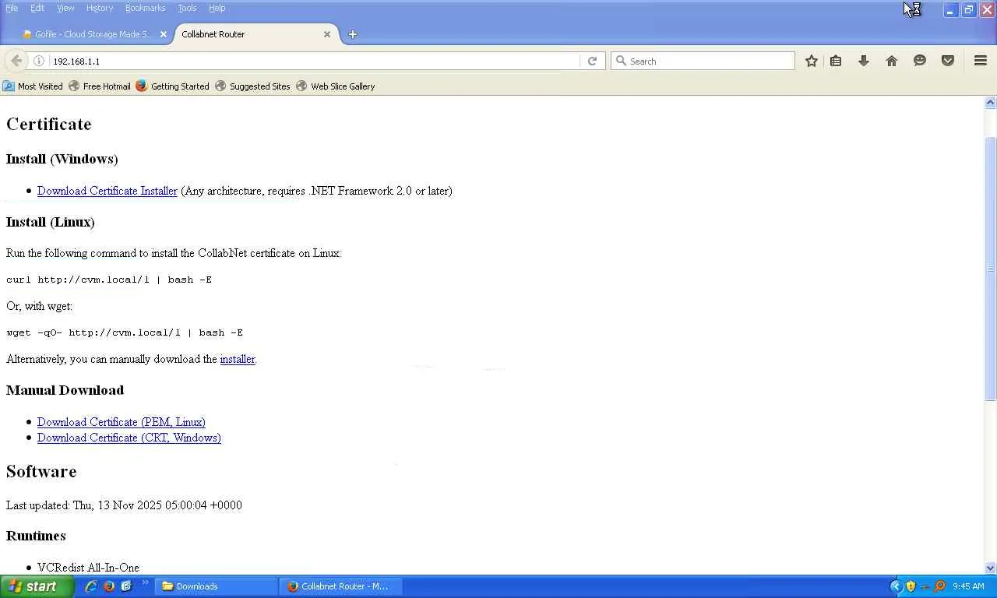Click the search magnifier icon
Viewport: 997px width, 598px height.
621,61
